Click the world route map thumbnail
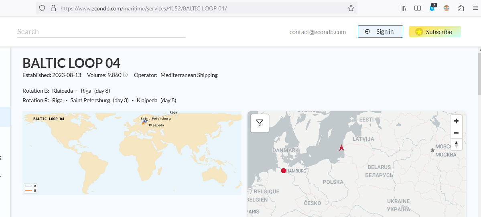The image size is (481, 217). tap(132, 153)
